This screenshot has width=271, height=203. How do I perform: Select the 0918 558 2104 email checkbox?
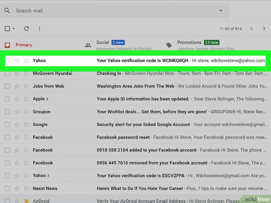point(7,150)
